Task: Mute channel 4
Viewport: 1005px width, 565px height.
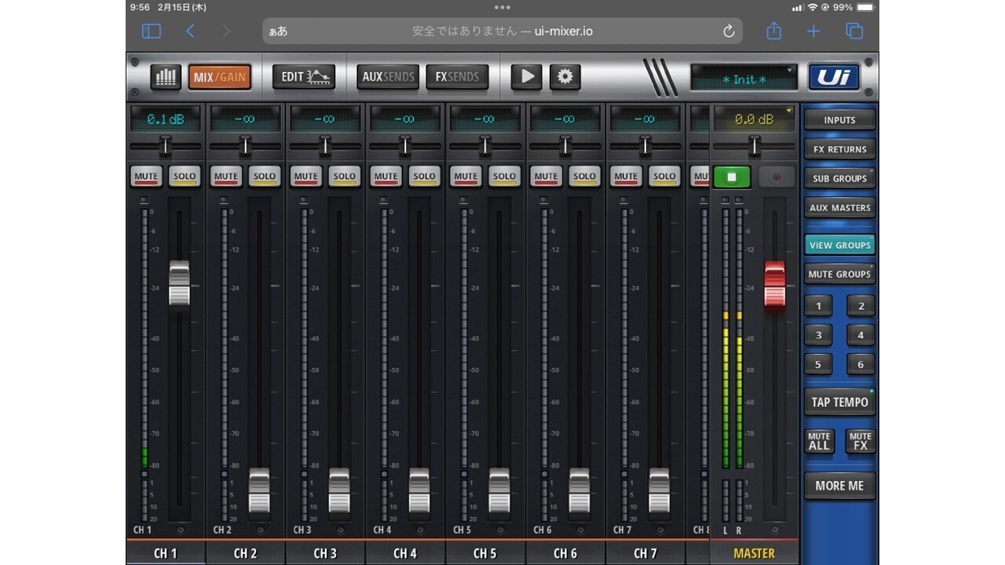Action: click(386, 177)
